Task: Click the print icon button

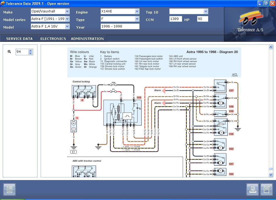Action: click(253, 189)
